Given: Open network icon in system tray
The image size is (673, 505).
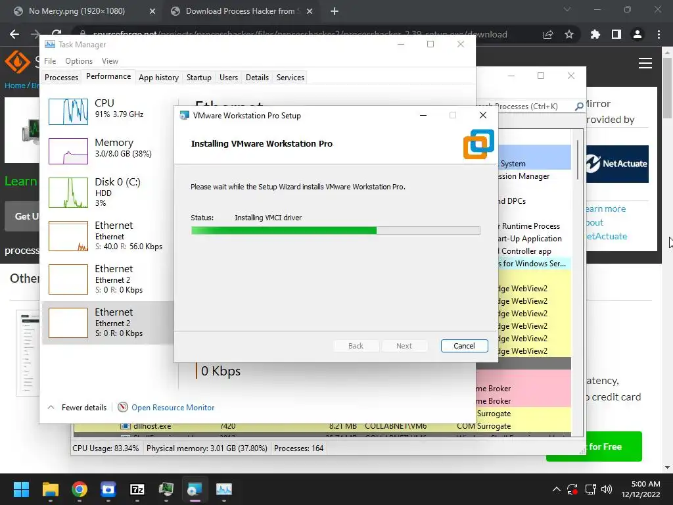Looking at the screenshot, I should tap(591, 489).
